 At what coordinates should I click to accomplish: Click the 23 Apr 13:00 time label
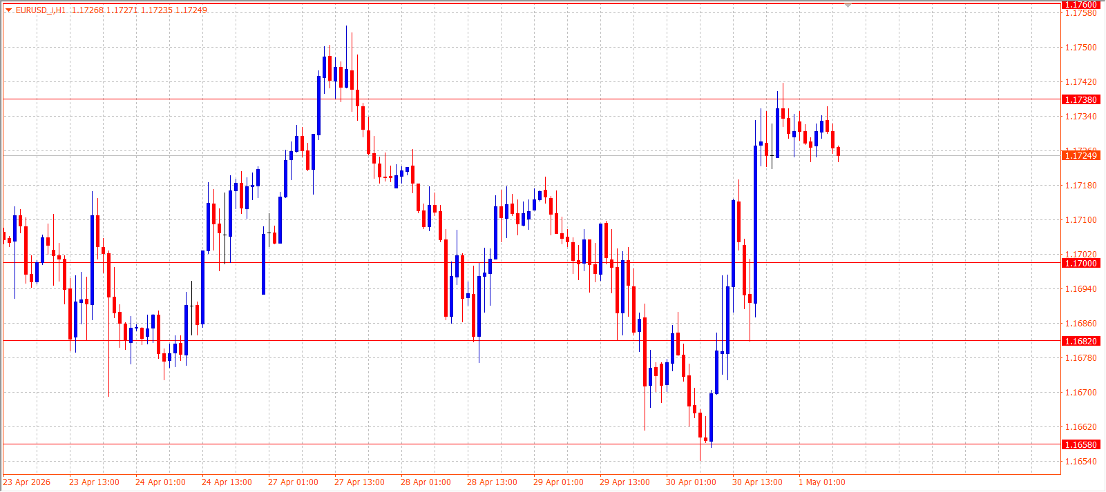point(94,482)
